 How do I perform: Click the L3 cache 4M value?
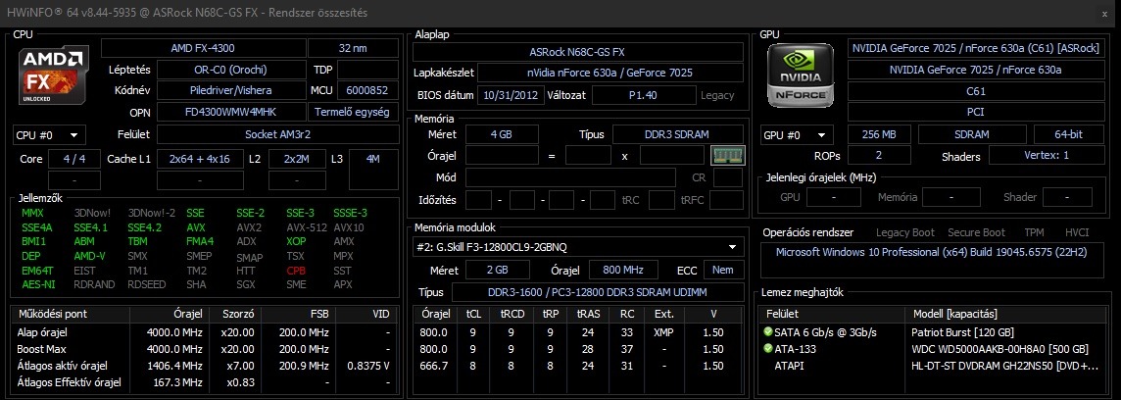click(373, 159)
